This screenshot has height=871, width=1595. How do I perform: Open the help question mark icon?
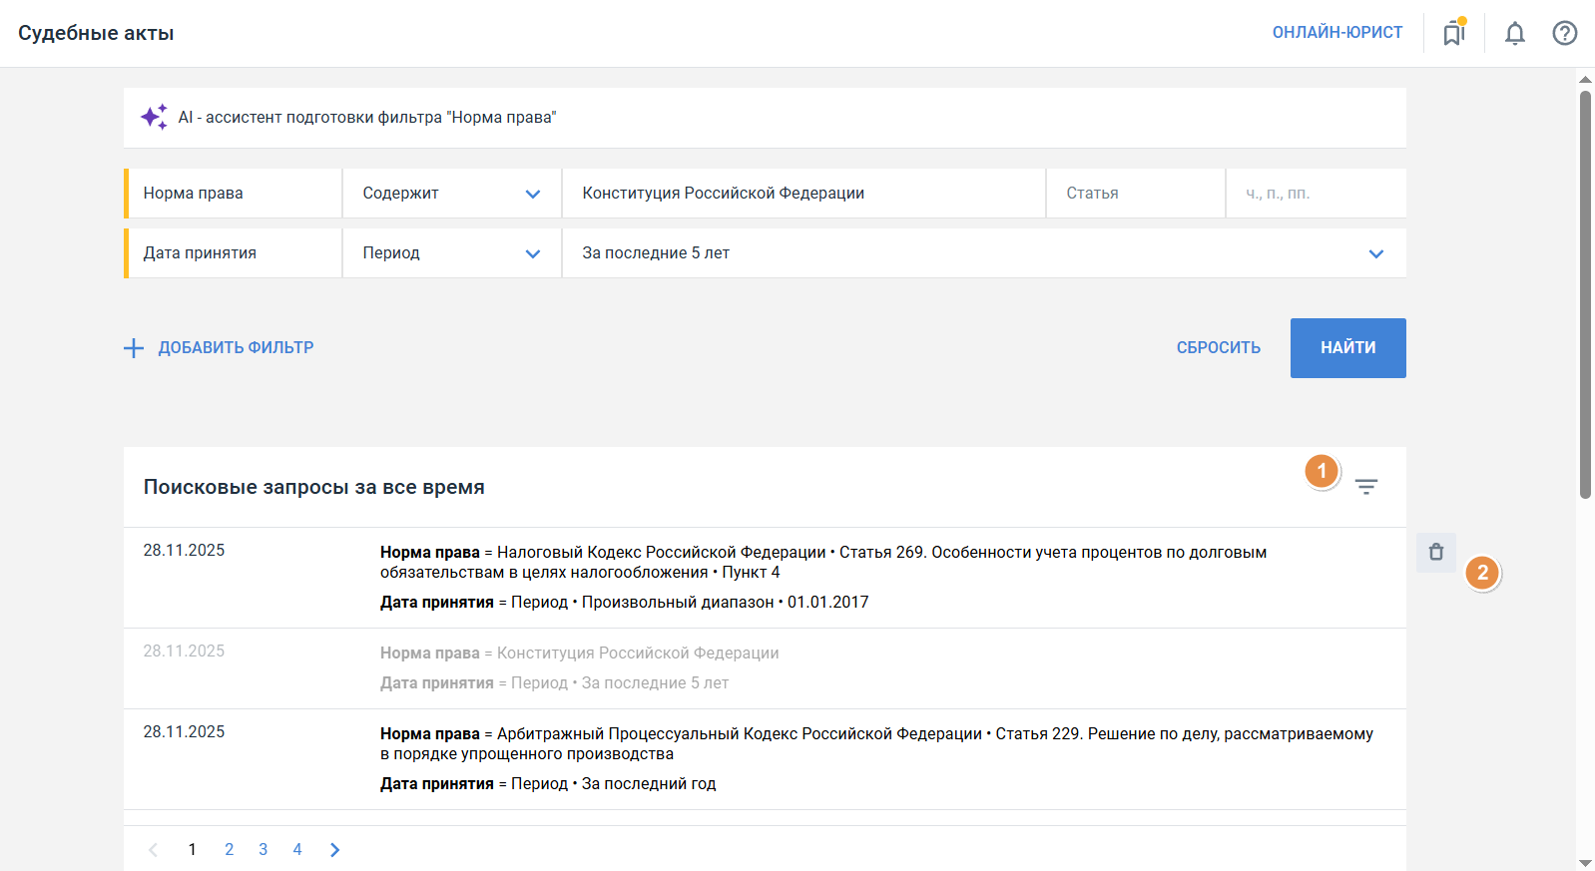point(1564,33)
